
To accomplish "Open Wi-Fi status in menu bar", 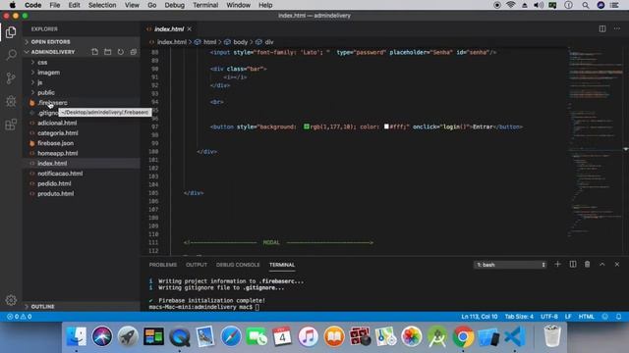I will (511, 5).
